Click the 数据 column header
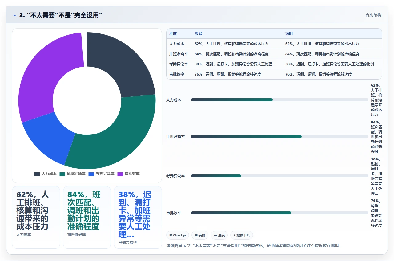Viewport: 394px width, 261px height. pyautogui.click(x=198, y=34)
